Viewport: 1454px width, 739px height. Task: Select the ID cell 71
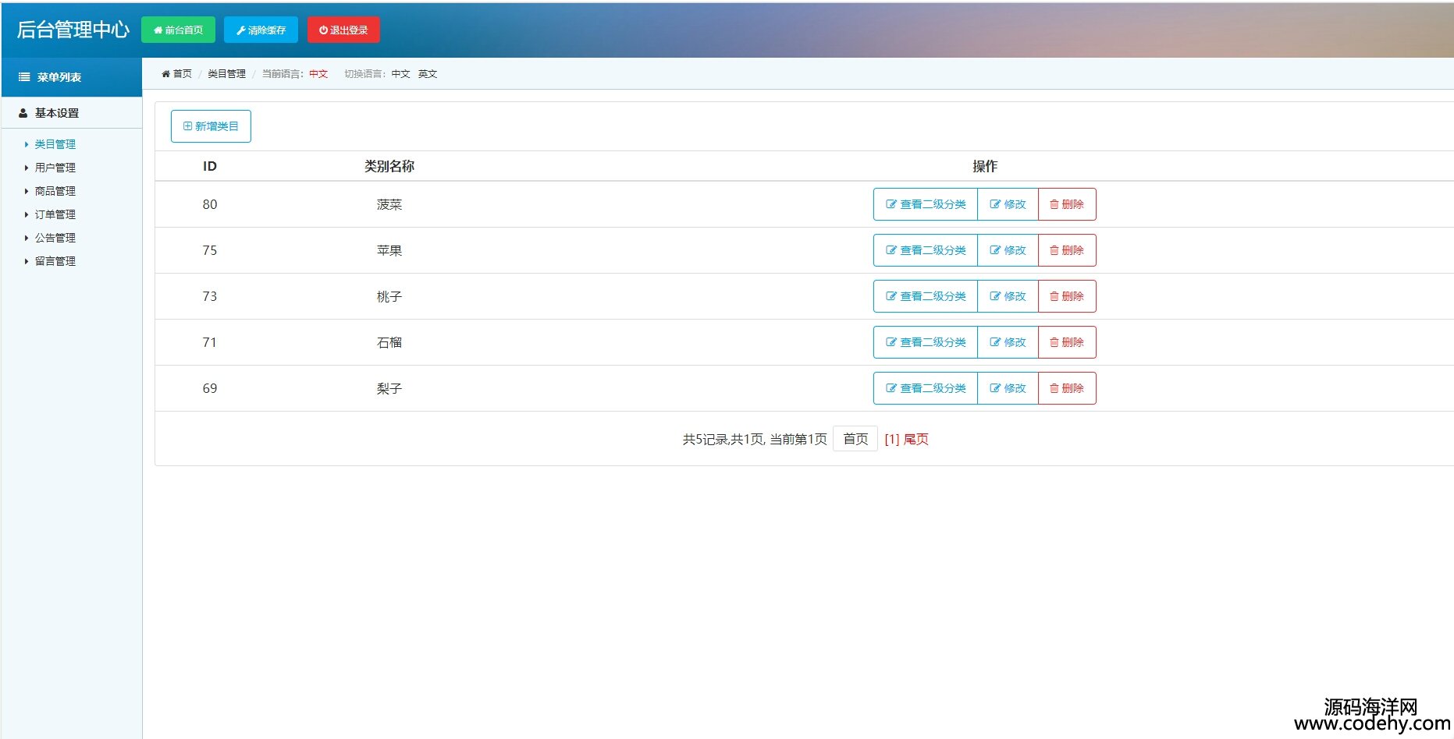[x=210, y=342]
